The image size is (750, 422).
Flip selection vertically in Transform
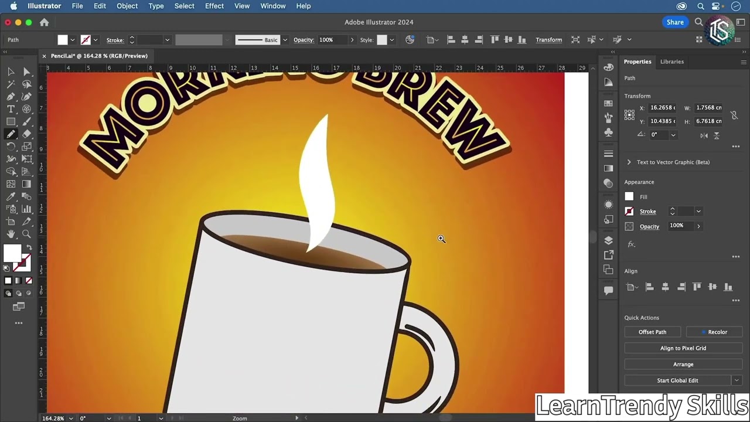click(x=716, y=135)
